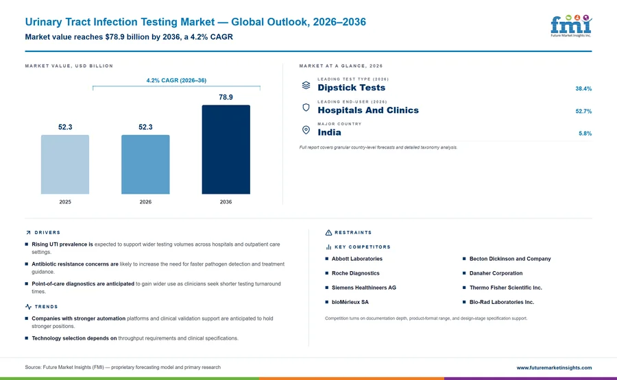
Task: Click the Drivers section heading
Action: [x=47, y=233]
